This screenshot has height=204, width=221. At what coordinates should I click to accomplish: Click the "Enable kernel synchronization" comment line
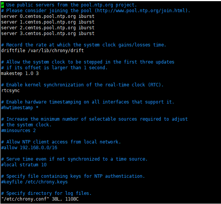[82, 85]
